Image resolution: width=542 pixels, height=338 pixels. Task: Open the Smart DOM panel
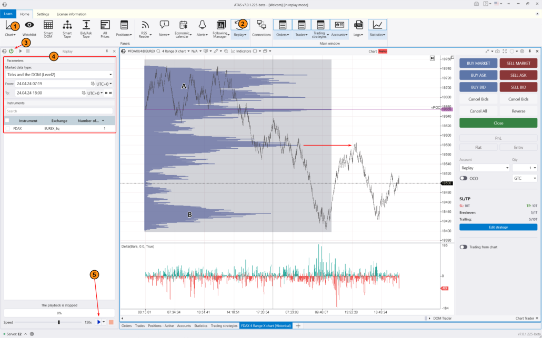[48, 28]
